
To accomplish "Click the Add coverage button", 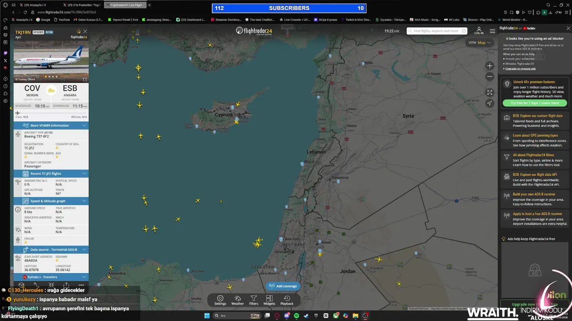I will [283, 286].
